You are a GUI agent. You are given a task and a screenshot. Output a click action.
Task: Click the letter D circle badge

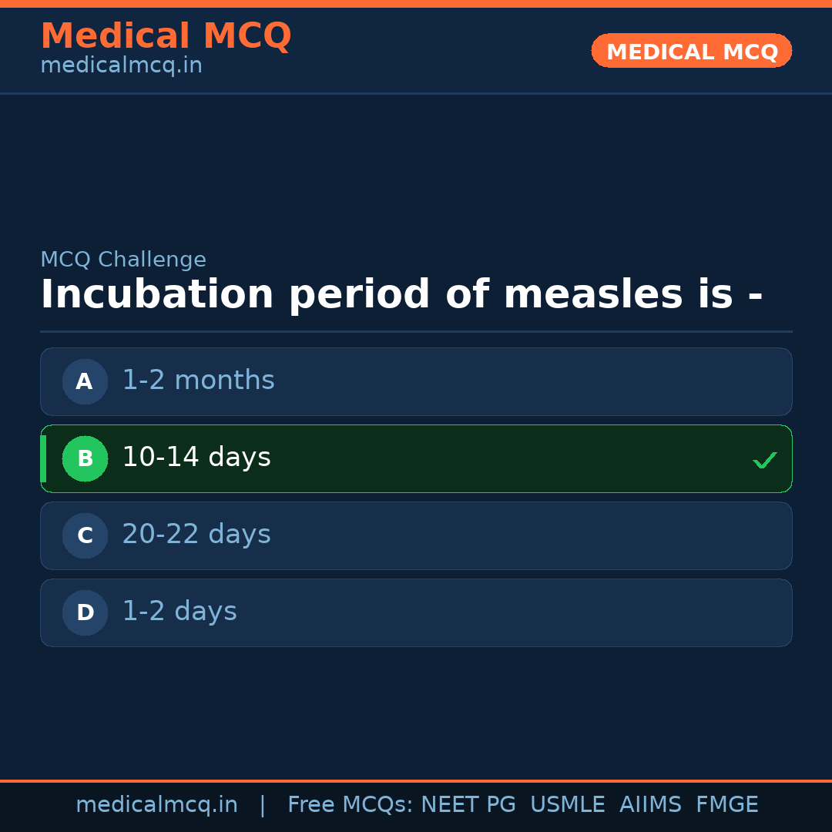click(x=85, y=612)
